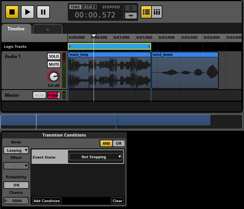Expand the Offset dropdown
244x209 pixels.
pos(16,166)
